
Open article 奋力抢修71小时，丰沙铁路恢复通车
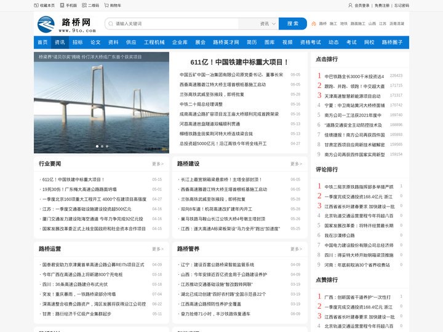coord(215,314)
